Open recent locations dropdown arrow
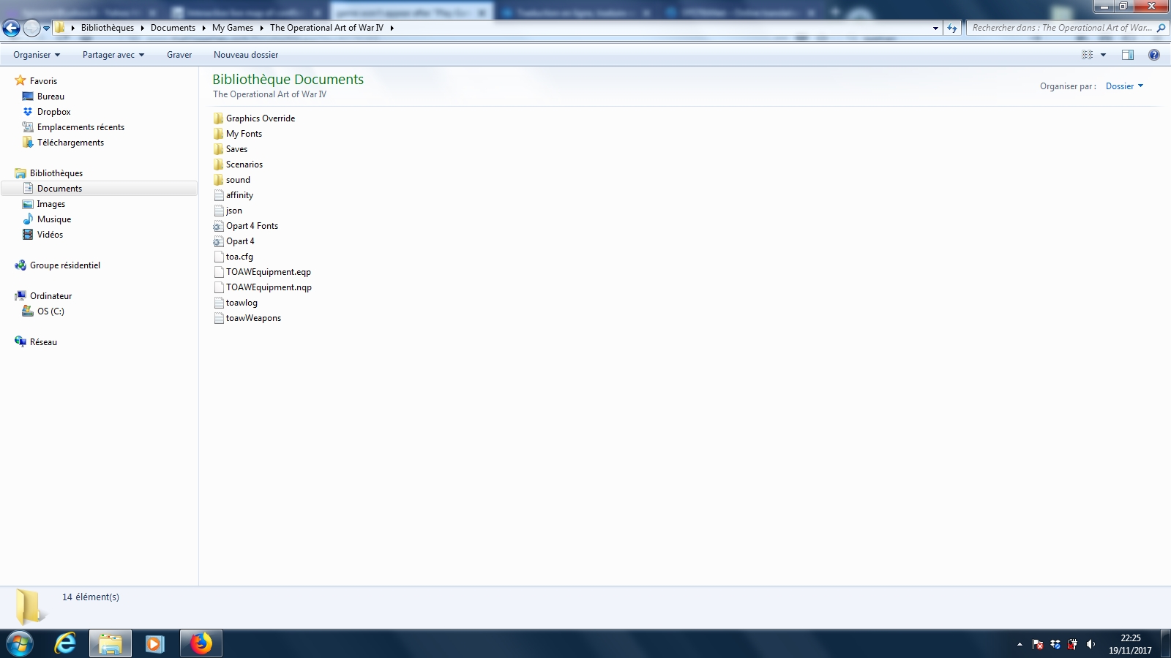The height and width of the screenshot is (658, 1171). click(46, 29)
